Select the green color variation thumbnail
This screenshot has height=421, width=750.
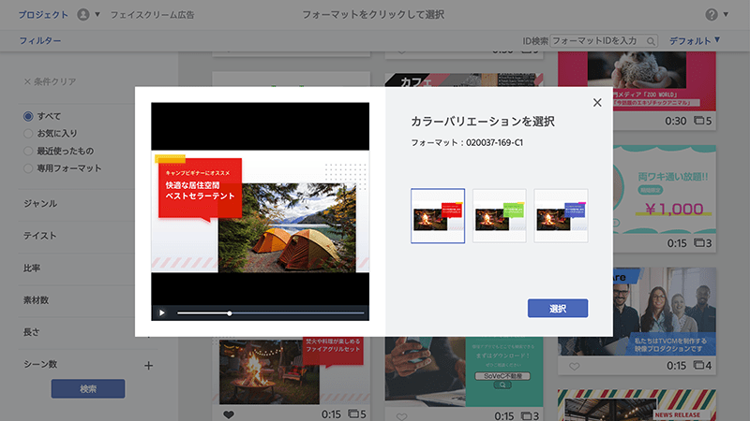pyautogui.click(x=500, y=216)
